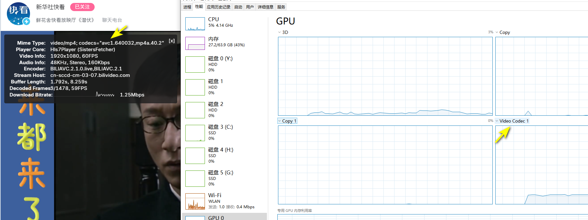The image size is (588, 220).
Task: Click the Audio Info 48KHz Stereo text
Action: tap(80, 63)
